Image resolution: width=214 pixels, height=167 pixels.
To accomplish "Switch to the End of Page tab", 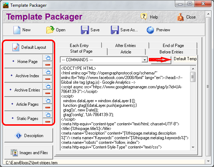I will [x=173, y=45].
